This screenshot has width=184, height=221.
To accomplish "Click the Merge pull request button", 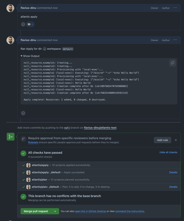I will [36, 211].
